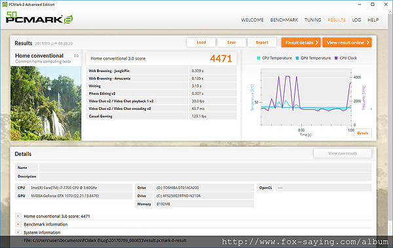The width and height of the screenshot is (393, 248).
Task: Click View raw result button
Action: coord(343,153)
